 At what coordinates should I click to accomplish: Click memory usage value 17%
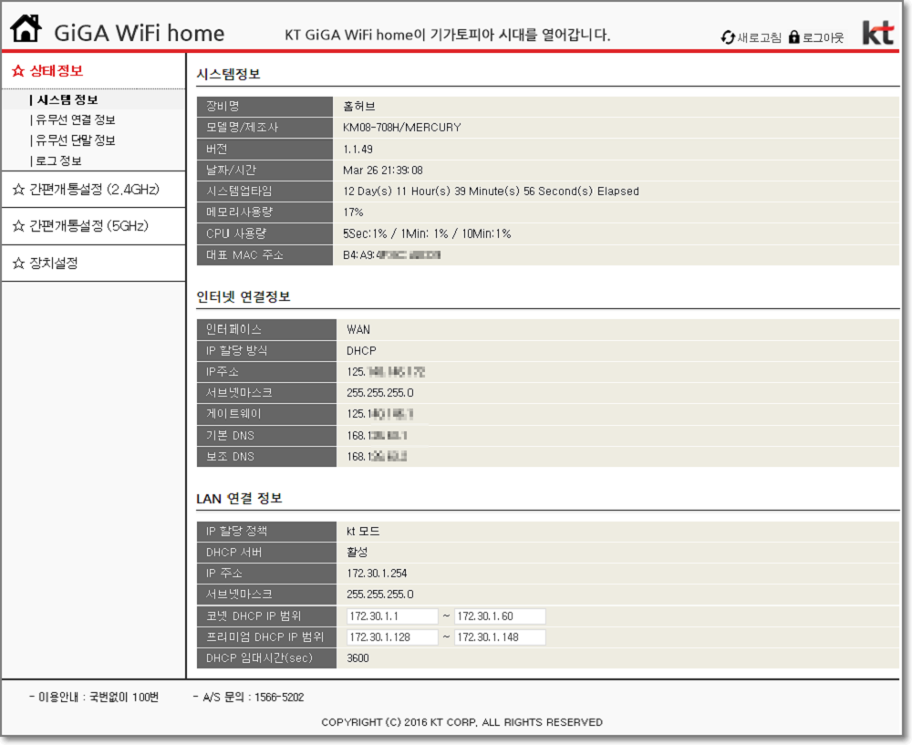(x=353, y=212)
